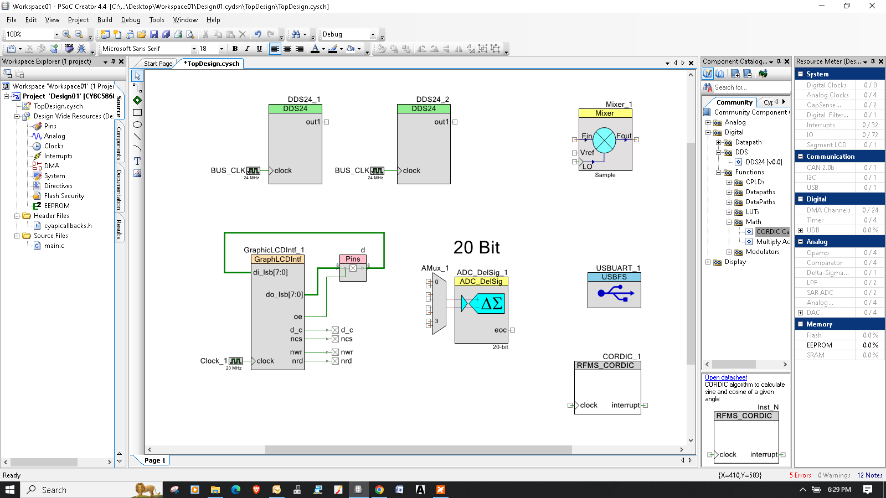Click the undo arrow icon

pyautogui.click(x=257, y=34)
